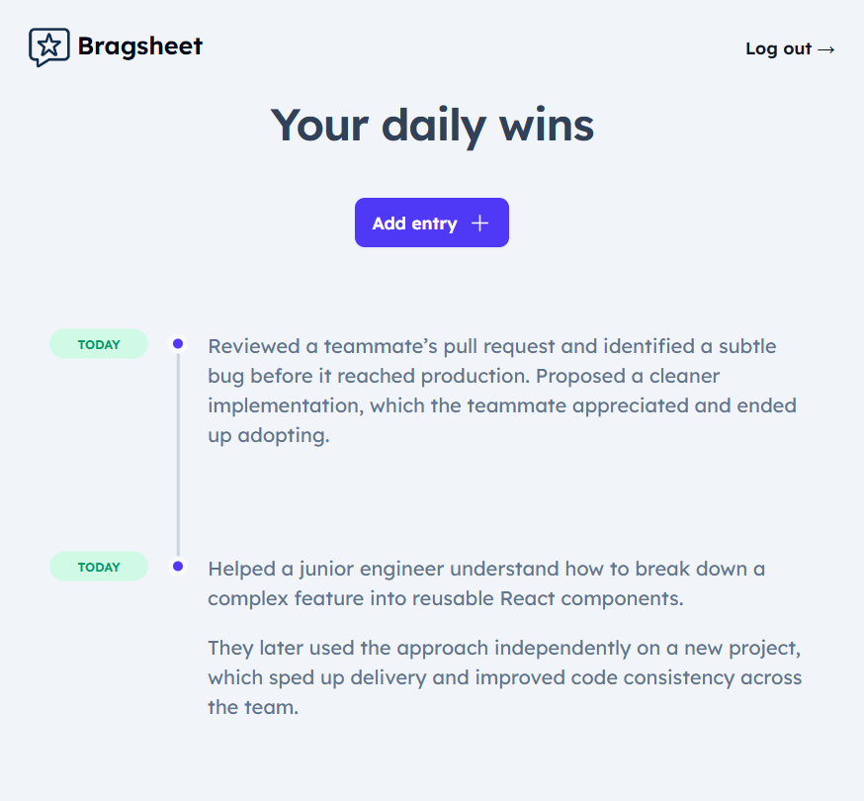Click the purple dot beside the junior engineer entry

(178, 567)
